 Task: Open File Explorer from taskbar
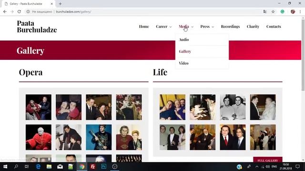point(49,167)
